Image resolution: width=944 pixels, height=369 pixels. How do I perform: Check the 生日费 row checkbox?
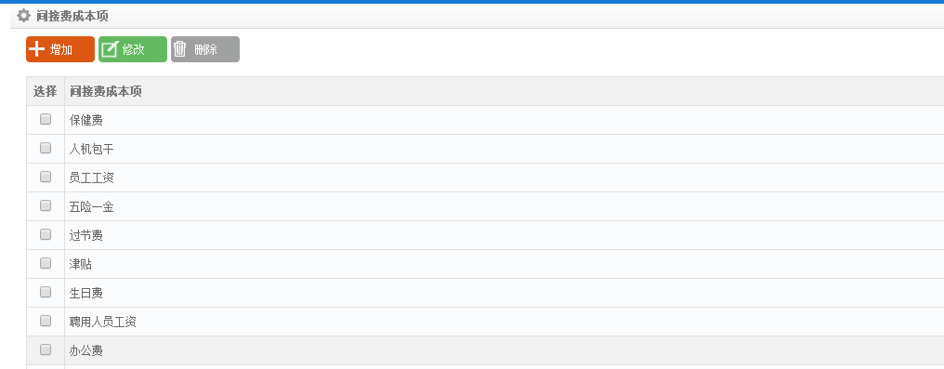(46, 292)
